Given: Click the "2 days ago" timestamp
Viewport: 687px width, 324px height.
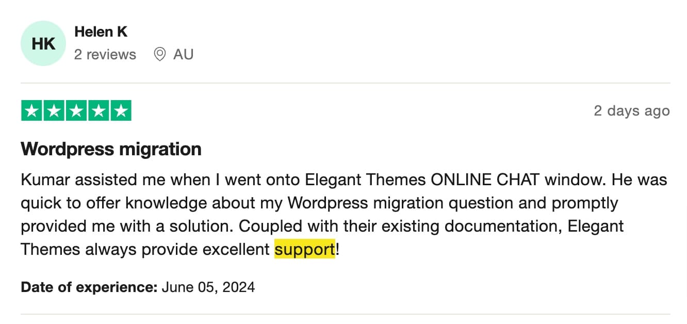Looking at the screenshot, I should (x=631, y=111).
